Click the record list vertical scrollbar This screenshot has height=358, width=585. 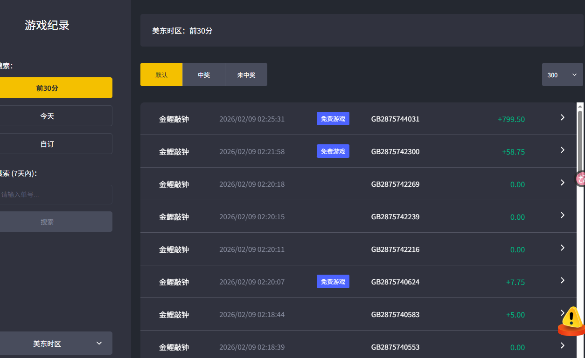[x=580, y=140]
